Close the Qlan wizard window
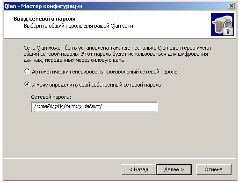The image size is (239, 183). coord(232,6)
